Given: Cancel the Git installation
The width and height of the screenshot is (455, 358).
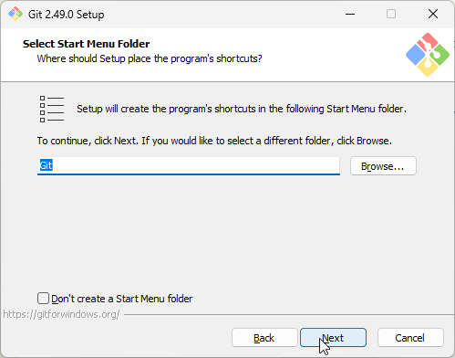Looking at the screenshot, I should 410,338.
